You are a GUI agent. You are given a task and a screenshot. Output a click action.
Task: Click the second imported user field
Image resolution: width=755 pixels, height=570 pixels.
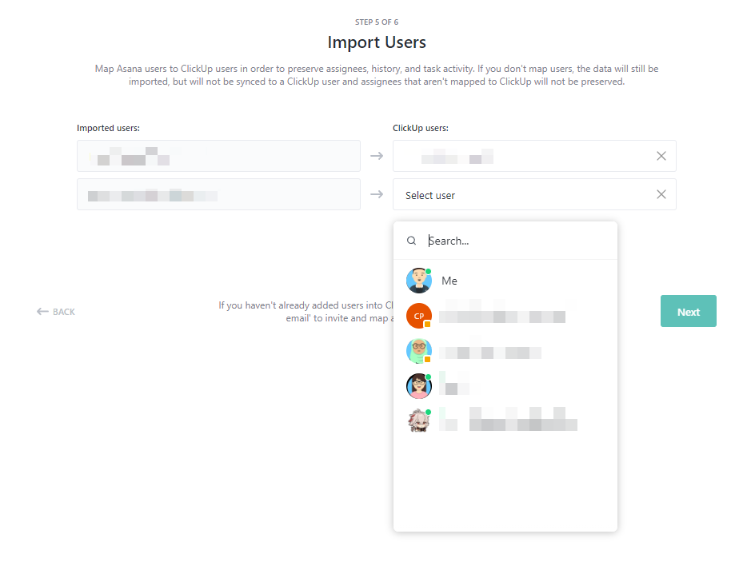pyautogui.click(x=218, y=194)
